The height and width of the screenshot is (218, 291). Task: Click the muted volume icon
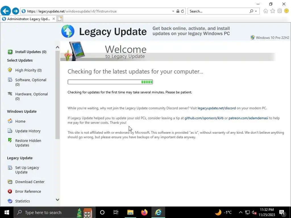[254, 212]
